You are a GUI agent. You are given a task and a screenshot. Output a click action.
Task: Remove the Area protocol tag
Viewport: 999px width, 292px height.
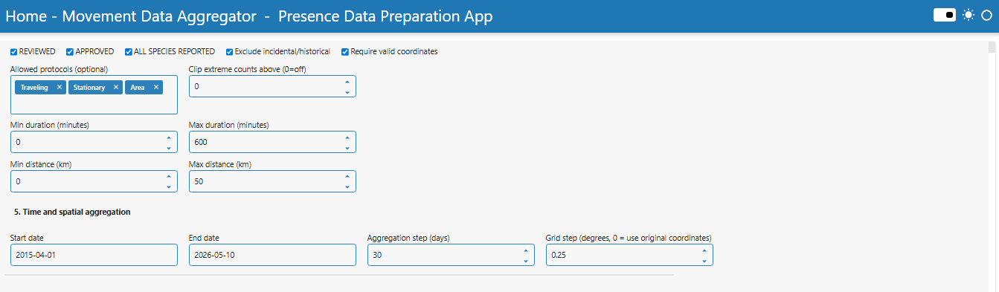click(155, 87)
